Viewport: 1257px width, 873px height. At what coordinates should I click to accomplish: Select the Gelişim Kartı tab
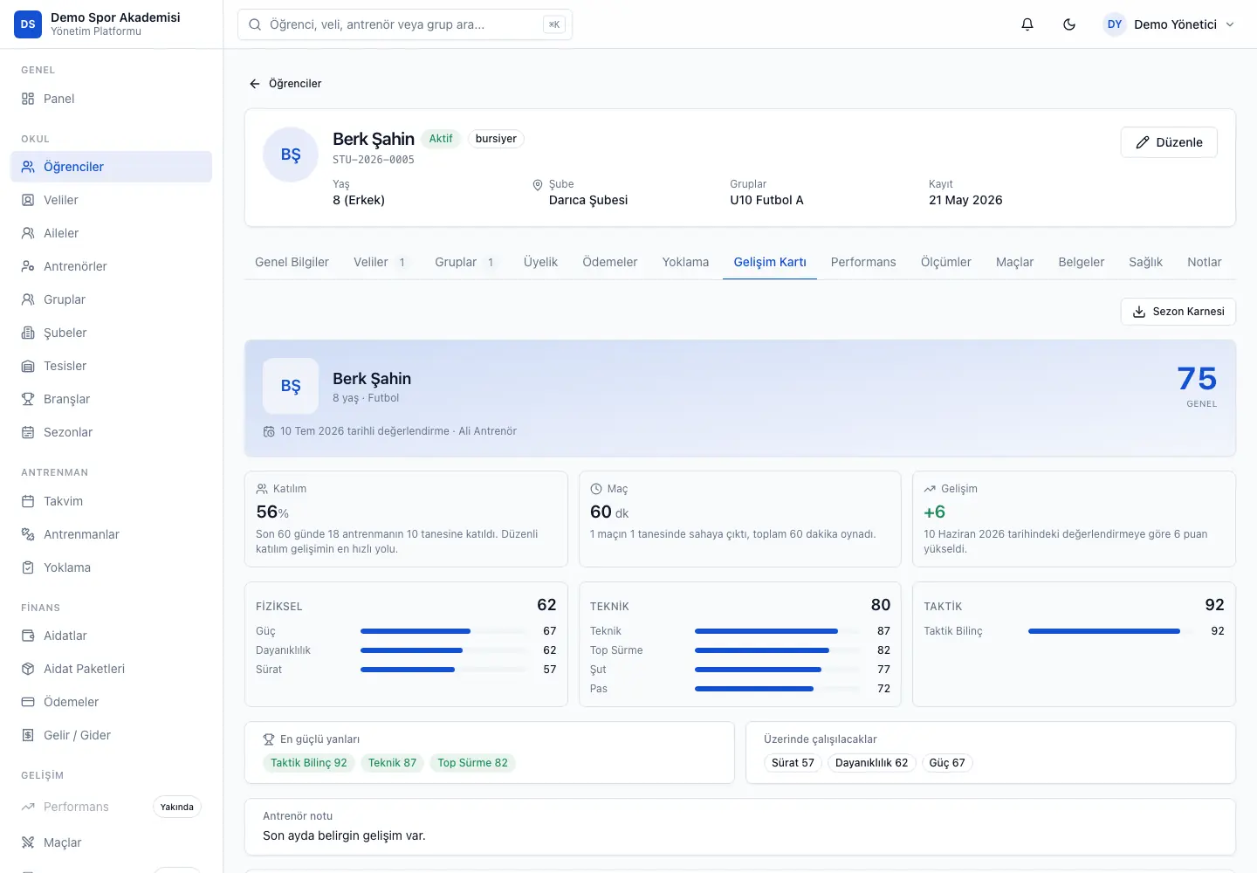tap(770, 262)
